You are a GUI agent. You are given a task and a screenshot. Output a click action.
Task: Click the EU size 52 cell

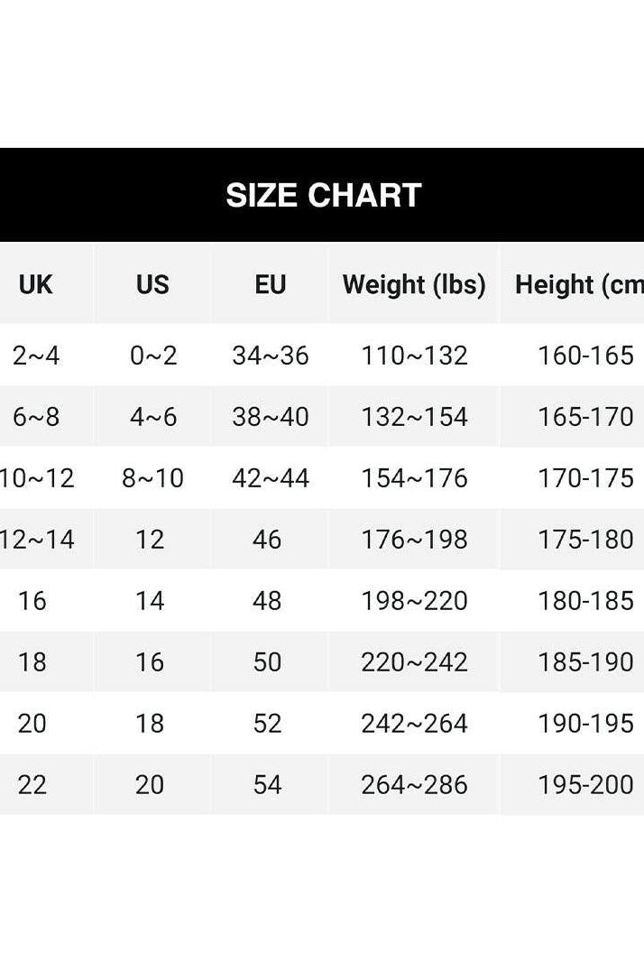(268, 724)
